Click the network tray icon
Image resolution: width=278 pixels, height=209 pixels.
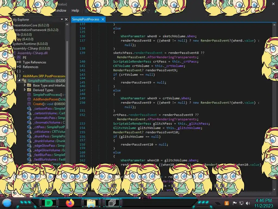(241, 203)
